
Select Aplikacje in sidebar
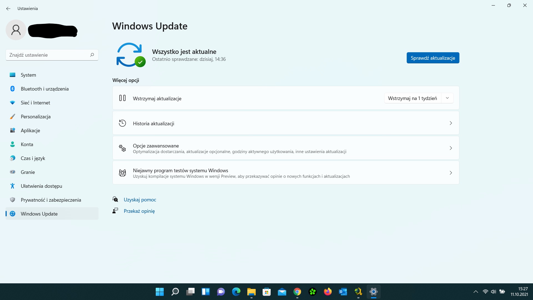tap(52, 130)
